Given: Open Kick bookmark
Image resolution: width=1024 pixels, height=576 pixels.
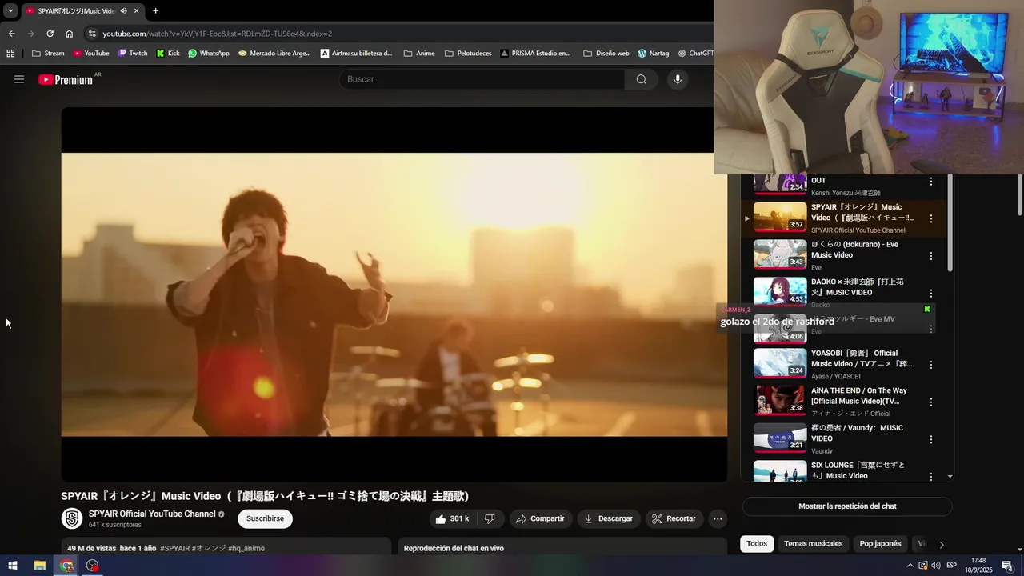Looking at the screenshot, I should coord(168,54).
